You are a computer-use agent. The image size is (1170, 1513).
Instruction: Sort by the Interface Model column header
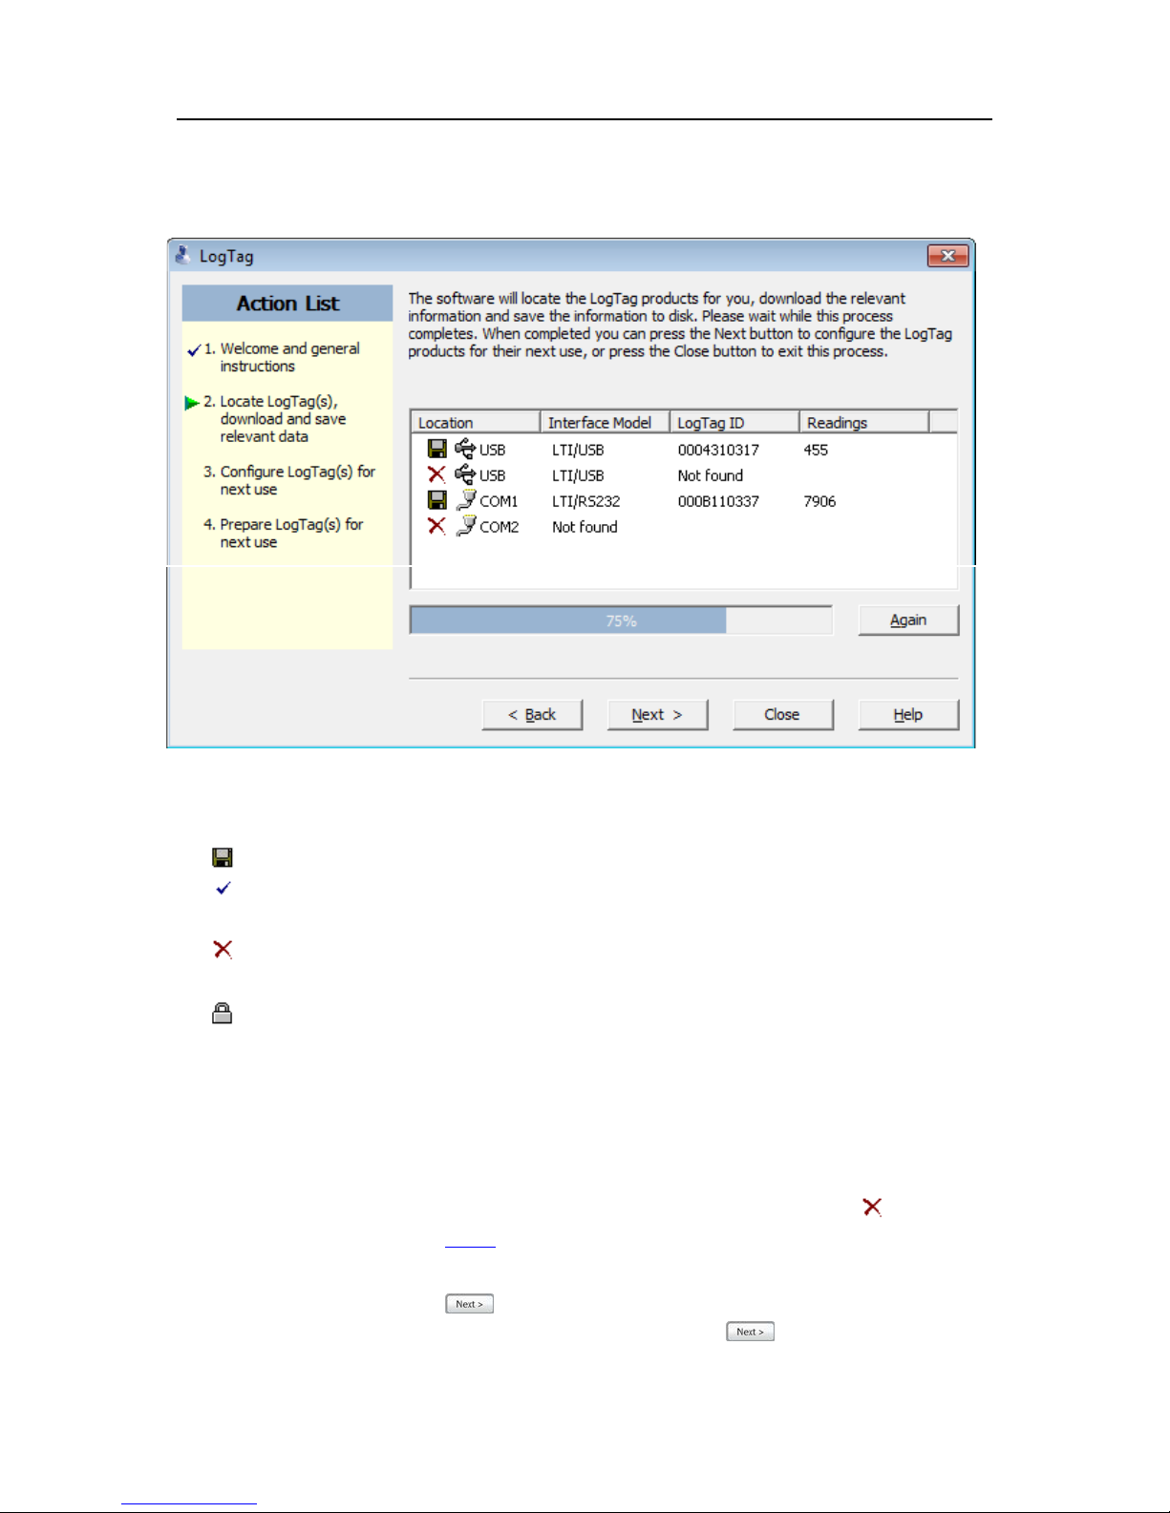[605, 422]
